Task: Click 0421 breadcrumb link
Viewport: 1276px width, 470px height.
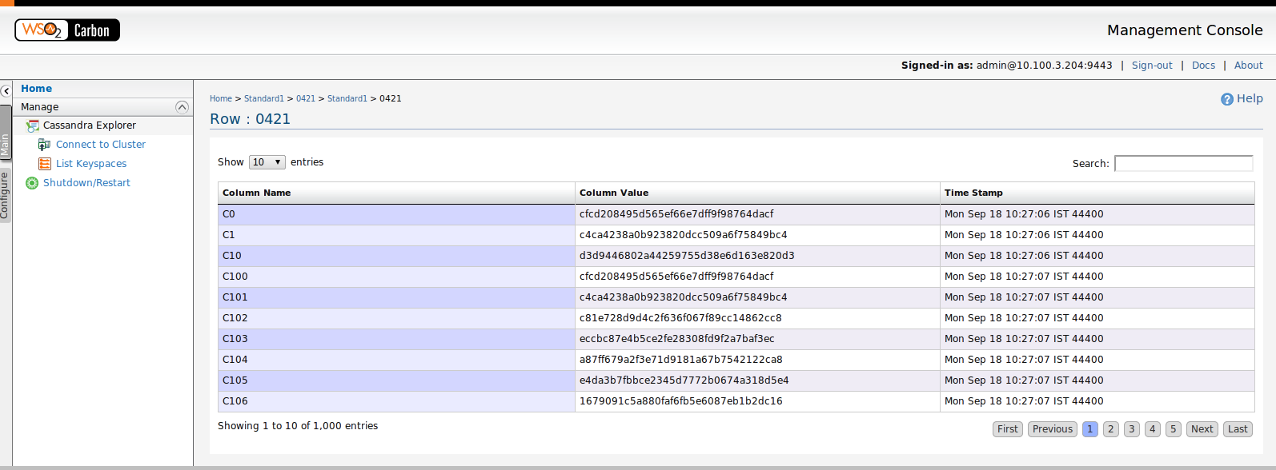Action: pos(306,99)
